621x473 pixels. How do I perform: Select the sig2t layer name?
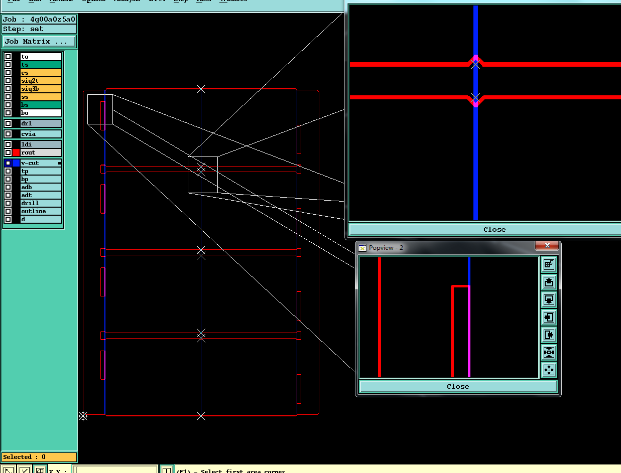(41, 81)
